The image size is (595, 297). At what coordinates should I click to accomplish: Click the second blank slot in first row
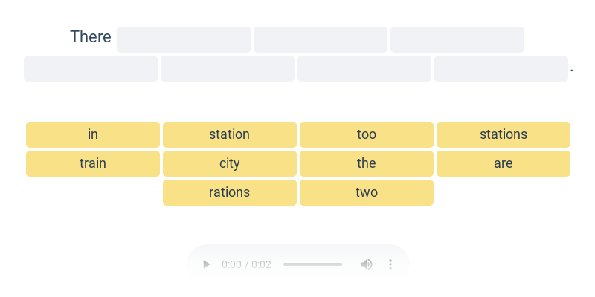(321, 39)
